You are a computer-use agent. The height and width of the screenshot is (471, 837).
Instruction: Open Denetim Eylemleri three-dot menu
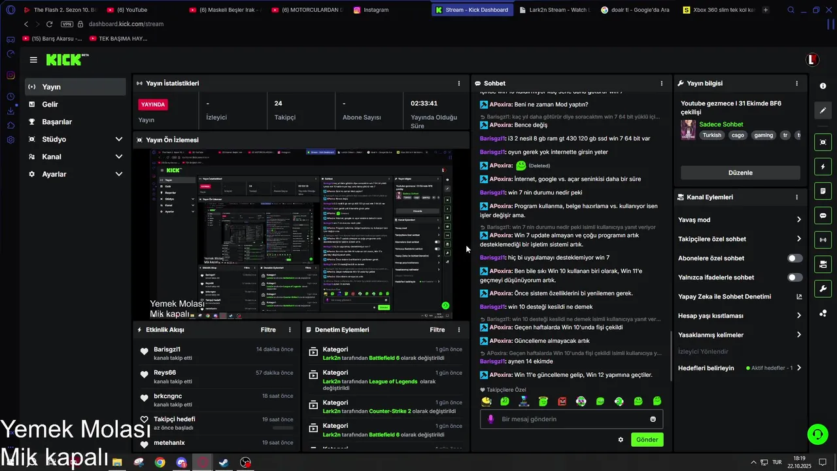[459, 330]
